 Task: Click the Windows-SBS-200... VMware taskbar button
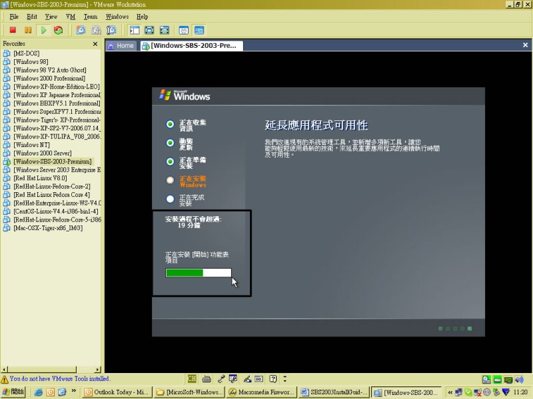pyautogui.click(x=406, y=392)
